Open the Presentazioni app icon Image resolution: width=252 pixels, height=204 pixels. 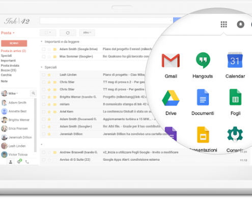pyautogui.click(x=203, y=135)
